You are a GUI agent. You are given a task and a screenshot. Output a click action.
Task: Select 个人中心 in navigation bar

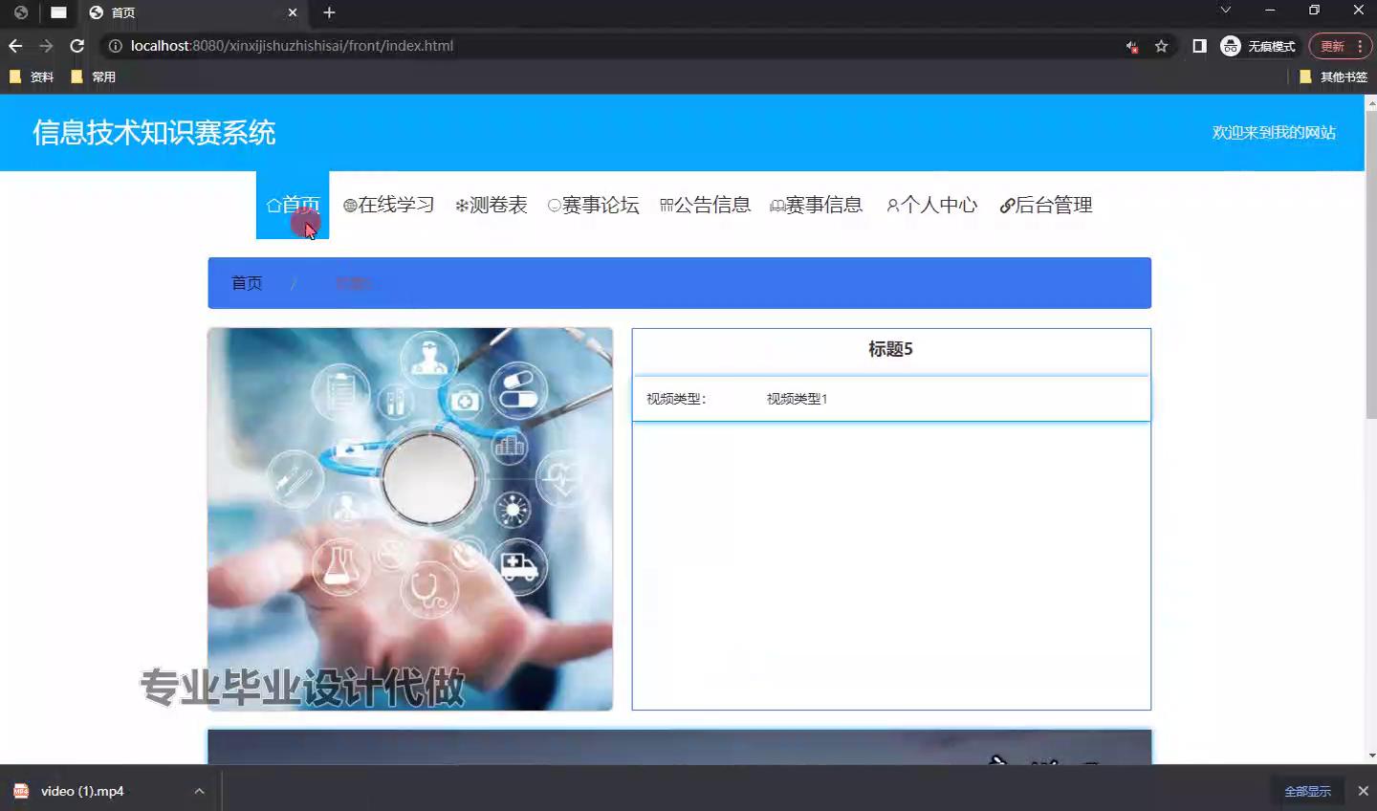pyautogui.click(x=931, y=205)
